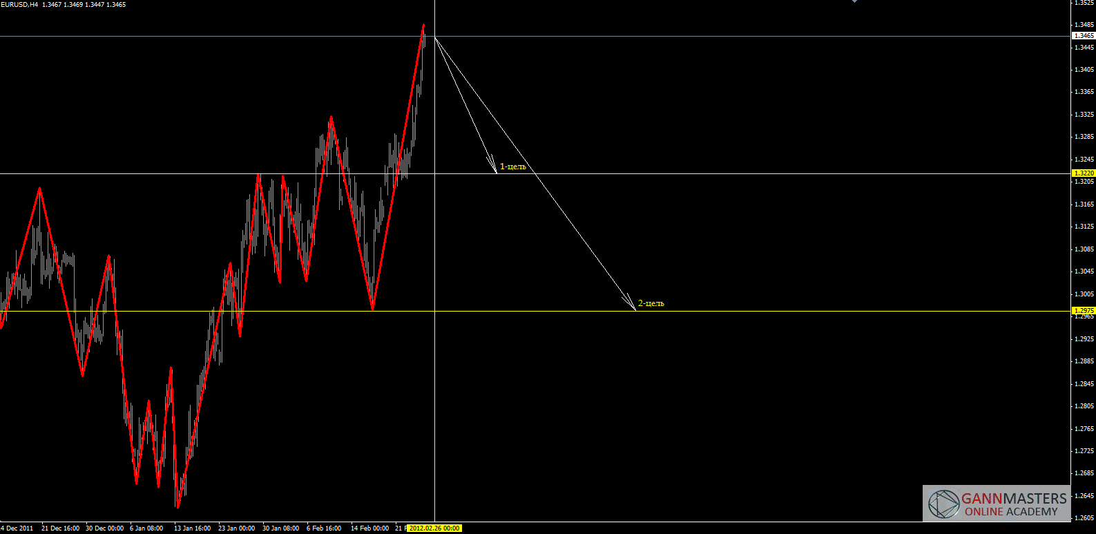Viewport: 1096px width, 534px height.
Task: Select the 2-цель text label
Action: click(651, 303)
